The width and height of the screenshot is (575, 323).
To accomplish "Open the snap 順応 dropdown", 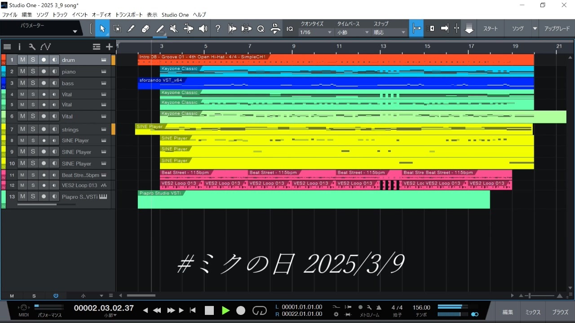I will (x=389, y=32).
